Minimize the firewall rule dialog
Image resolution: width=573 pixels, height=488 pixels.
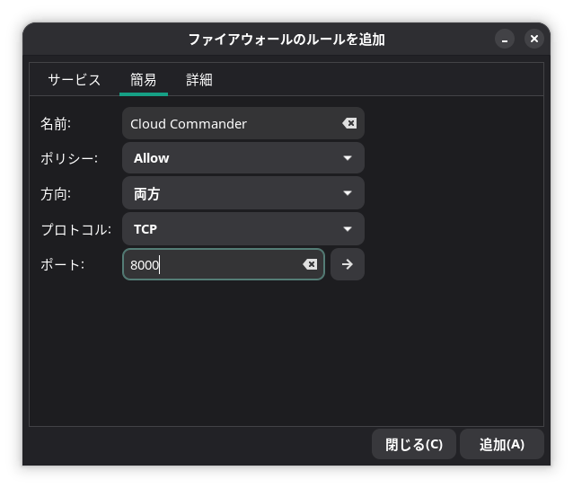tap(505, 39)
